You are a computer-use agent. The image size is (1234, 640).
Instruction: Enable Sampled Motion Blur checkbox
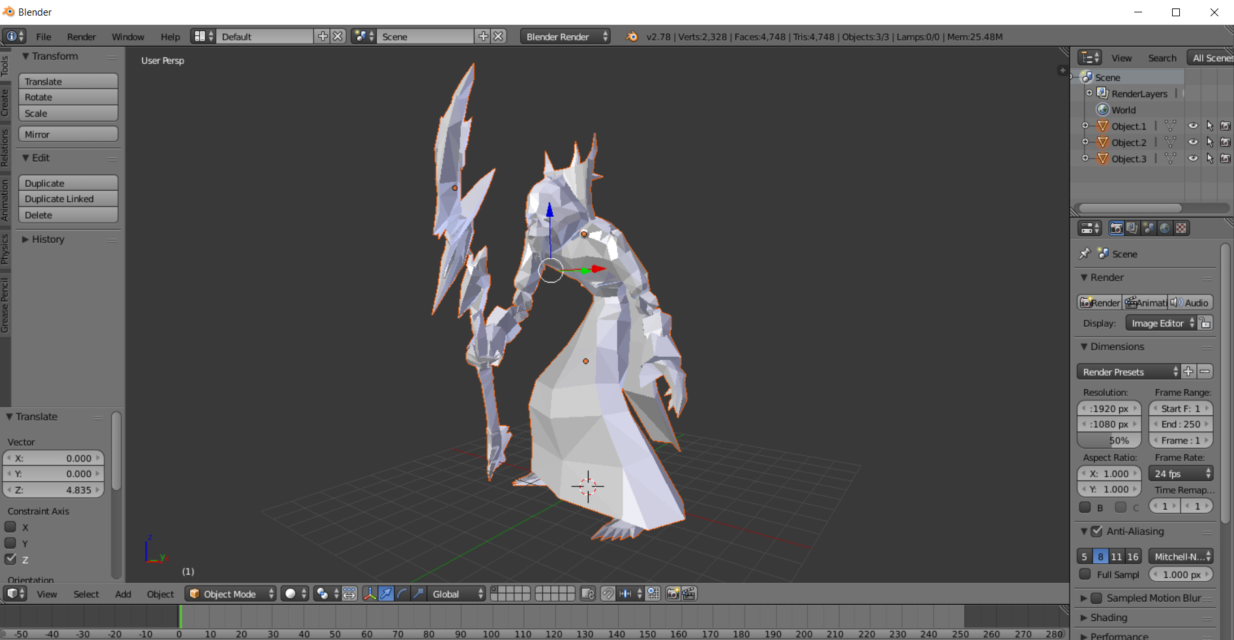tap(1096, 598)
